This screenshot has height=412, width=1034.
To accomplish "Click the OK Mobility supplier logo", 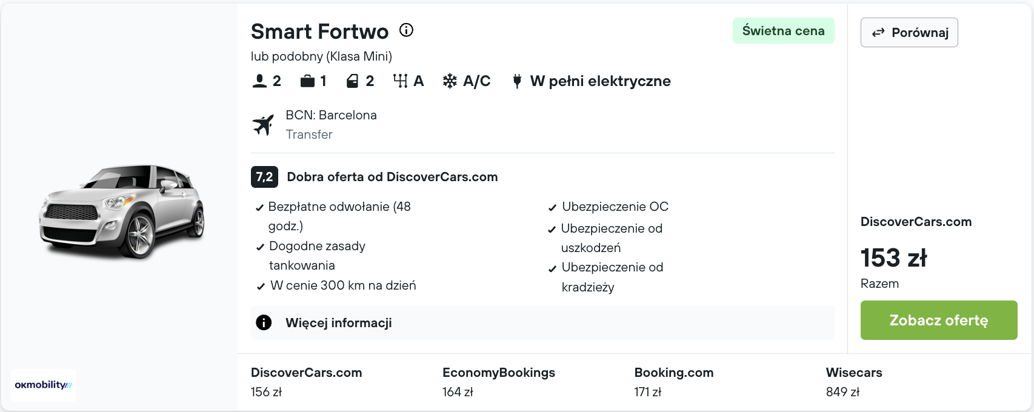I will (x=44, y=385).
